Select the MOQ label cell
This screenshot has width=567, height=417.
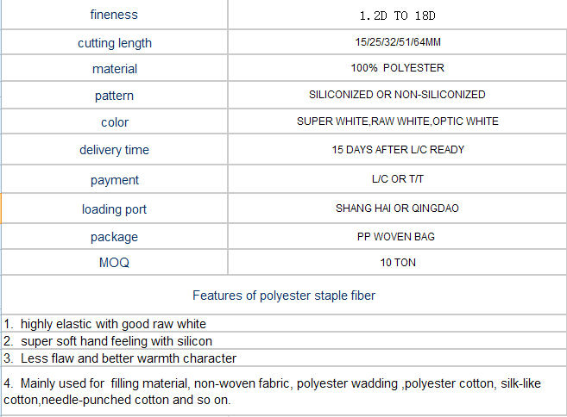[114, 262]
